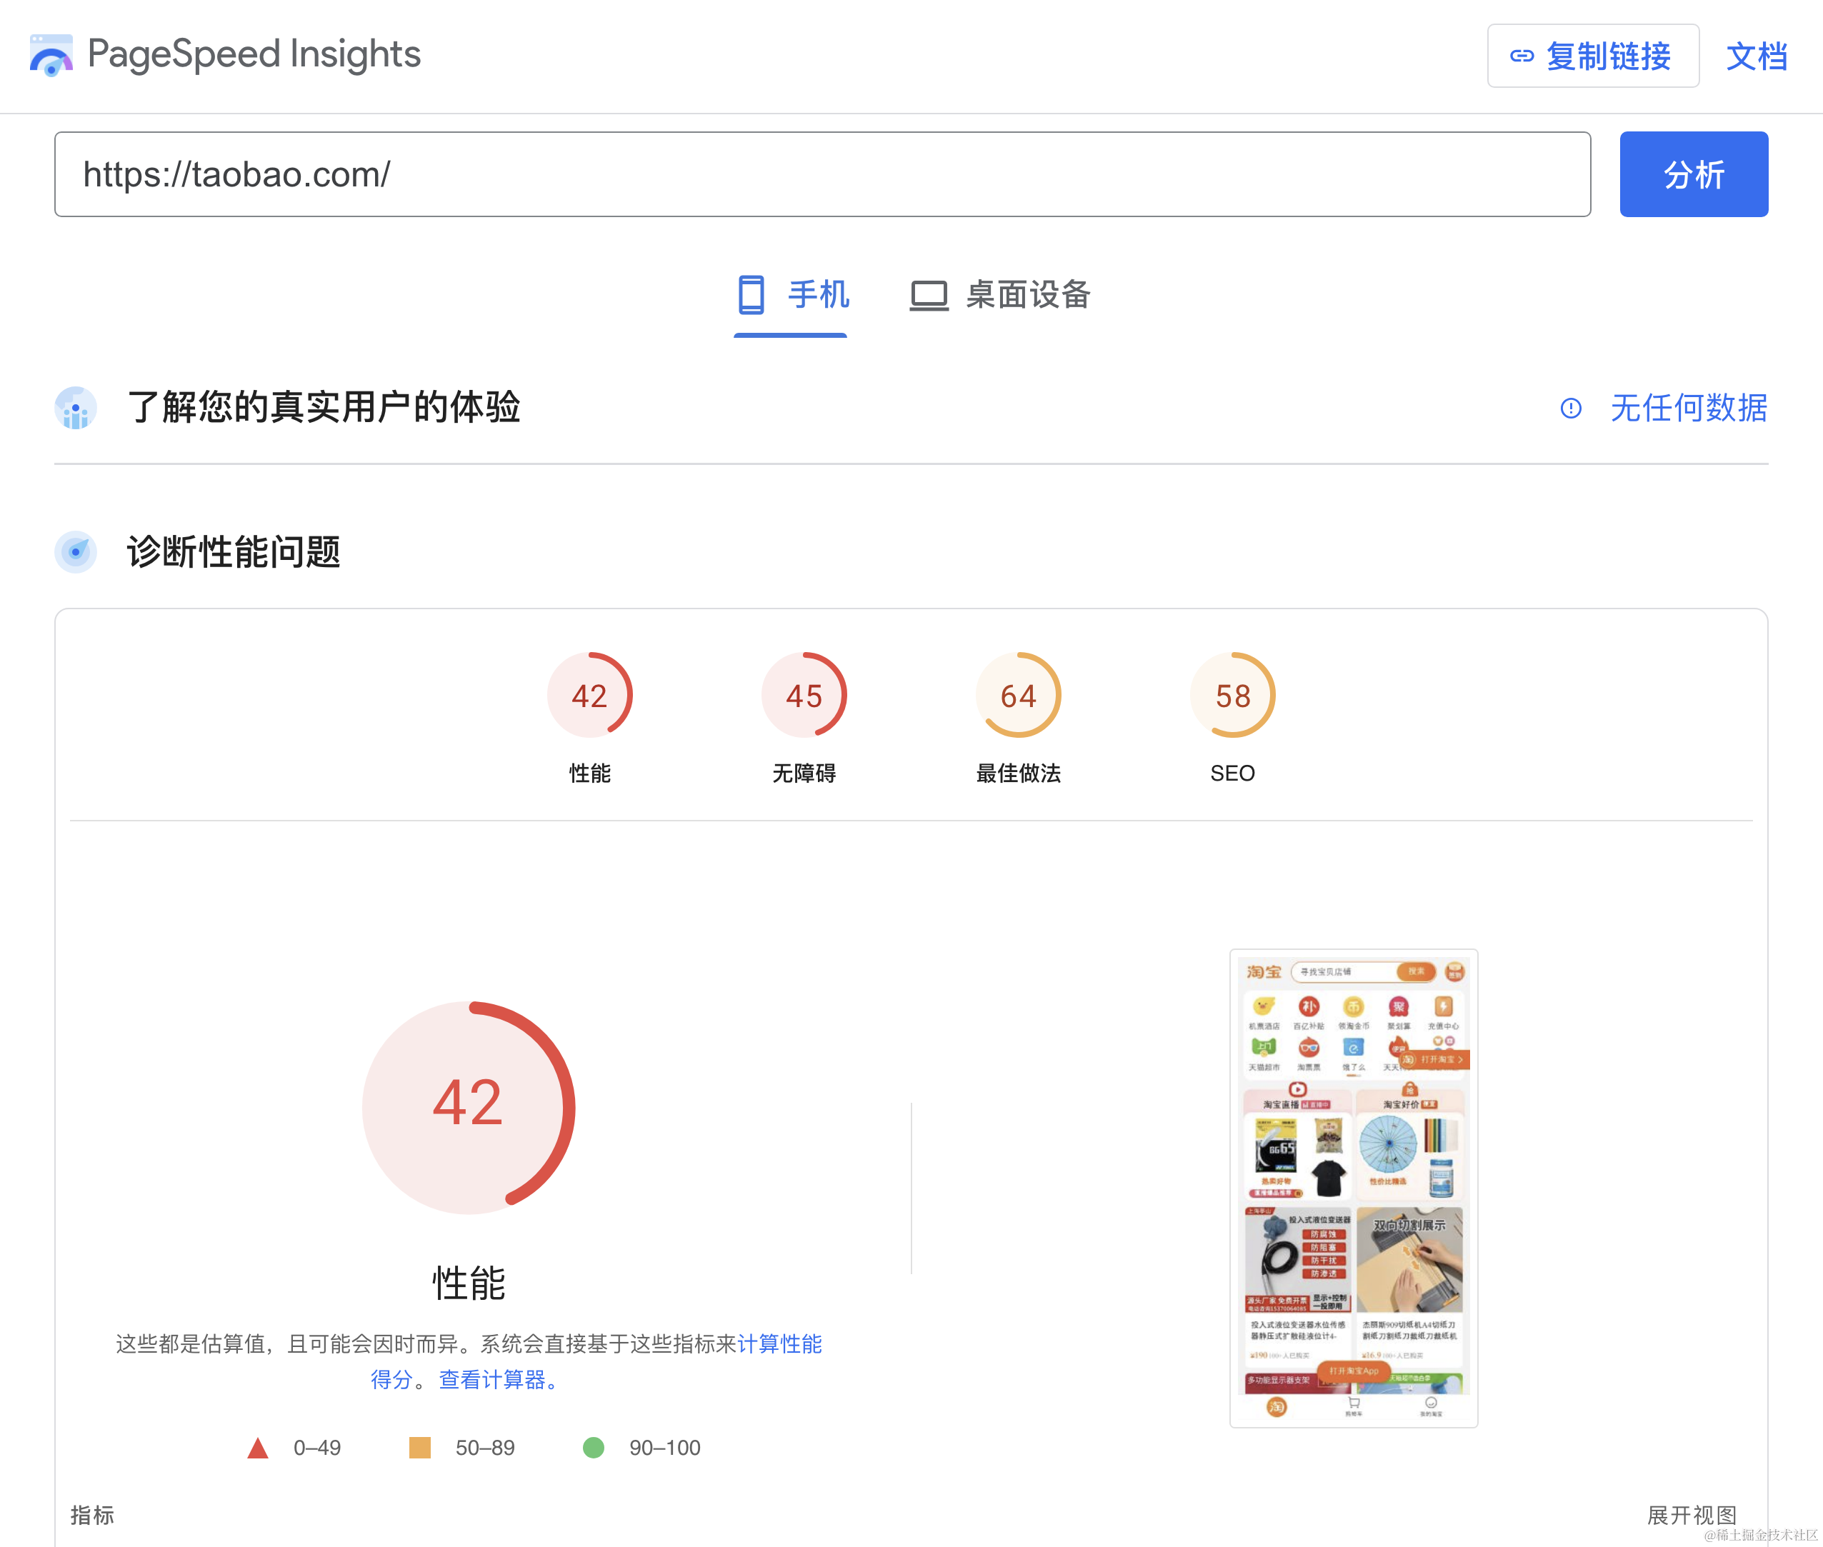The width and height of the screenshot is (1823, 1547).
Task: Click the large 42 performance gauge
Action: pyautogui.click(x=469, y=1107)
